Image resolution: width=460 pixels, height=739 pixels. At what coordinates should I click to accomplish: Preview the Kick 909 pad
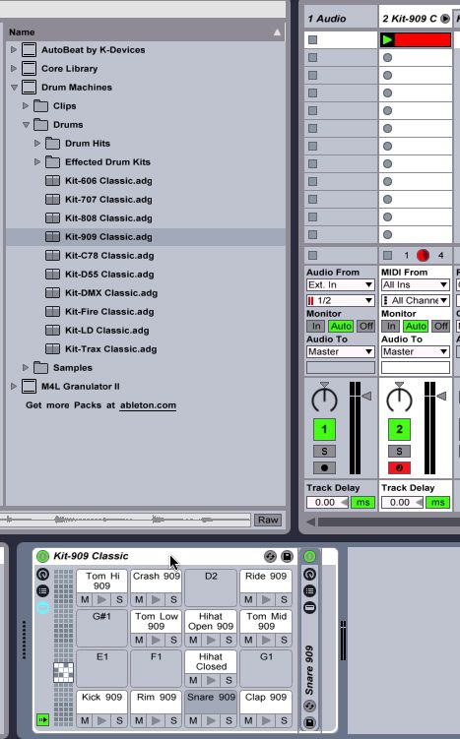pyautogui.click(x=101, y=720)
